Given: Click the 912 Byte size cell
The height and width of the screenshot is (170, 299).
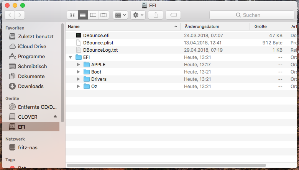Looking at the screenshot, I should click(272, 42).
